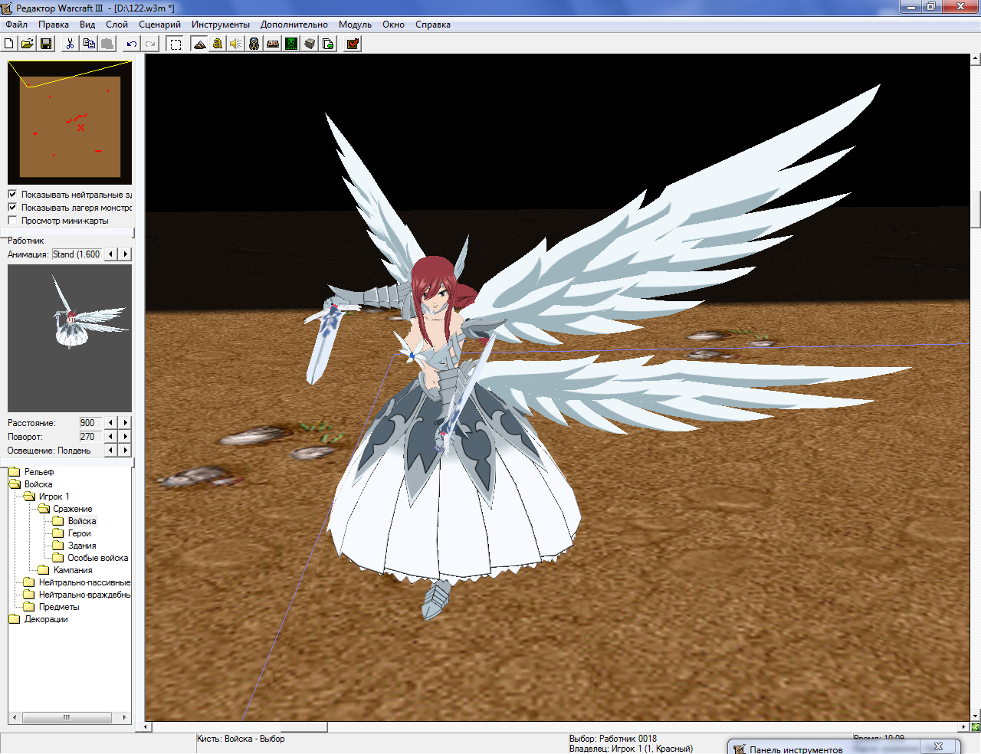Open the Object editor helmet icon
The height and width of the screenshot is (754, 981).
click(x=254, y=44)
